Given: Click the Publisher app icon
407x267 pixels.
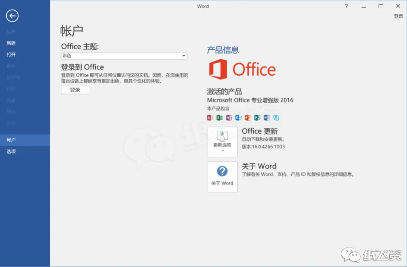Looking at the screenshot, I should point(257,118).
